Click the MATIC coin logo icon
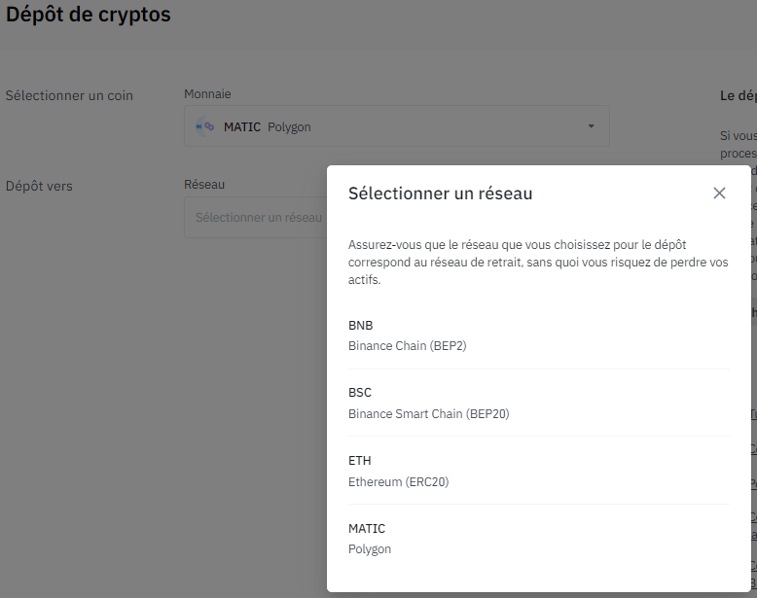The width and height of the screenshot is (757, 598). [205, 126]
